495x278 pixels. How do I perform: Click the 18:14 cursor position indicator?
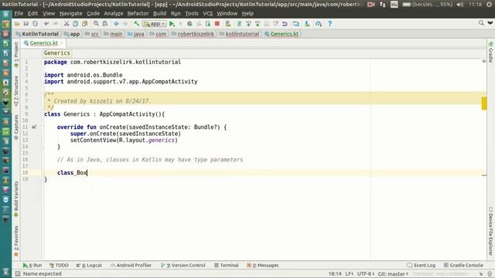click(335, 274)
